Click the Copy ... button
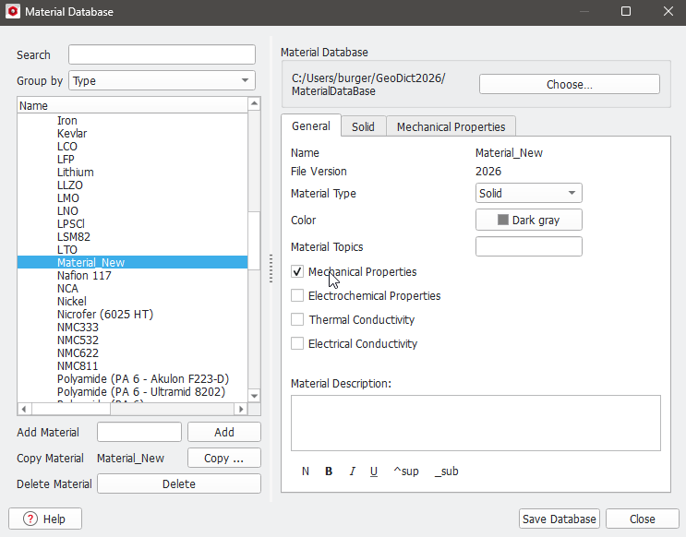The image size is (686, 537). [x=224, y=458]
